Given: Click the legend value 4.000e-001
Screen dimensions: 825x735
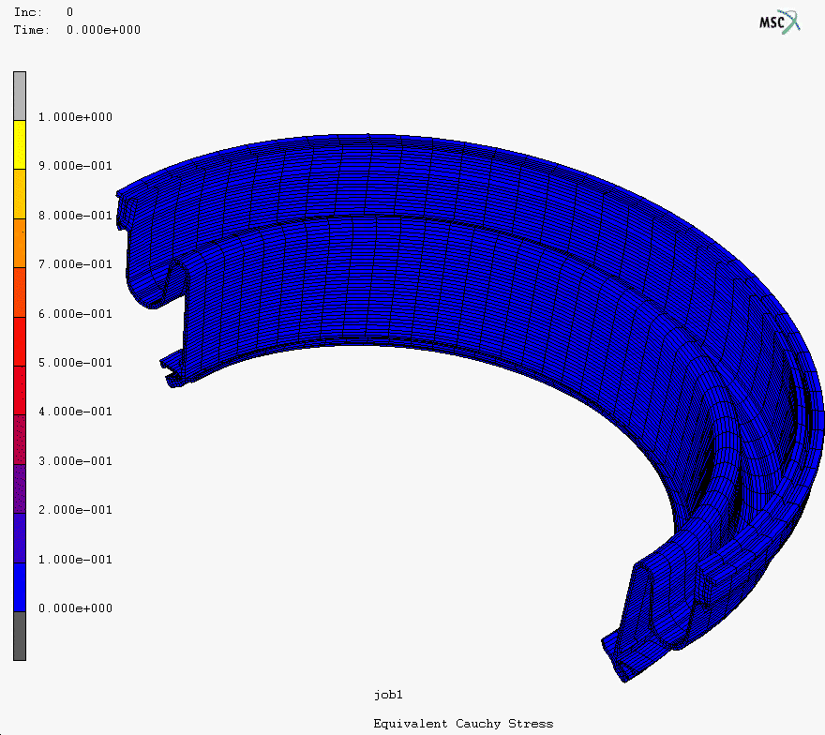Looking at the screenshot, I should [x=75, y=412].
